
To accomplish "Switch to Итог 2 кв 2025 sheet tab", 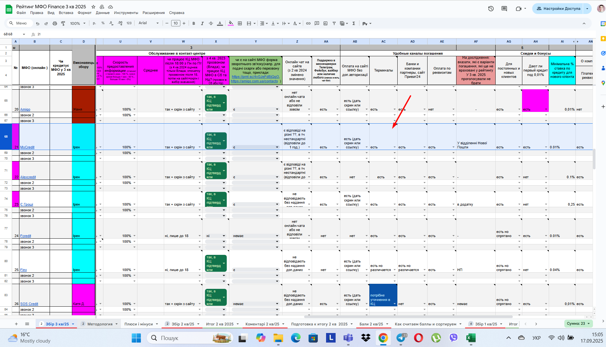I will [x=220, y=324].
